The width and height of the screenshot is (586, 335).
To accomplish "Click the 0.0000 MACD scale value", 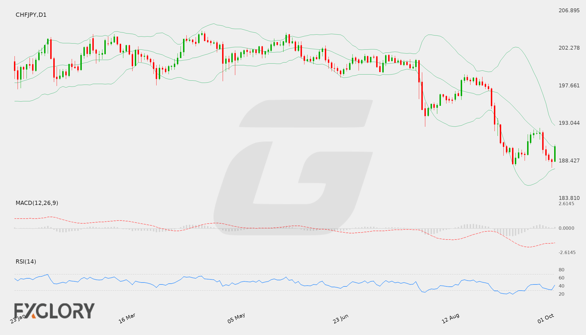I will (x=566, y=228).
